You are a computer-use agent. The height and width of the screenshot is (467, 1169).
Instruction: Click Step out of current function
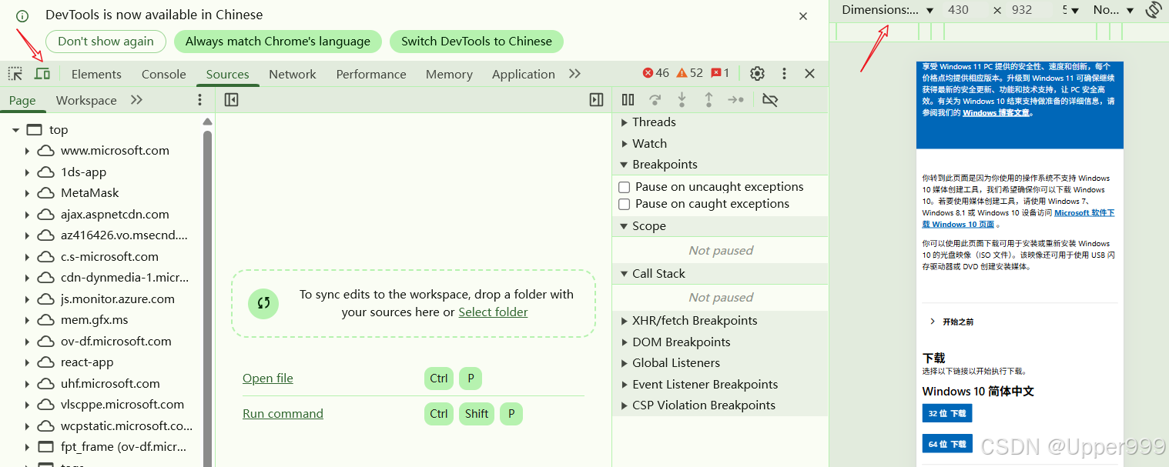coord(708,100)
